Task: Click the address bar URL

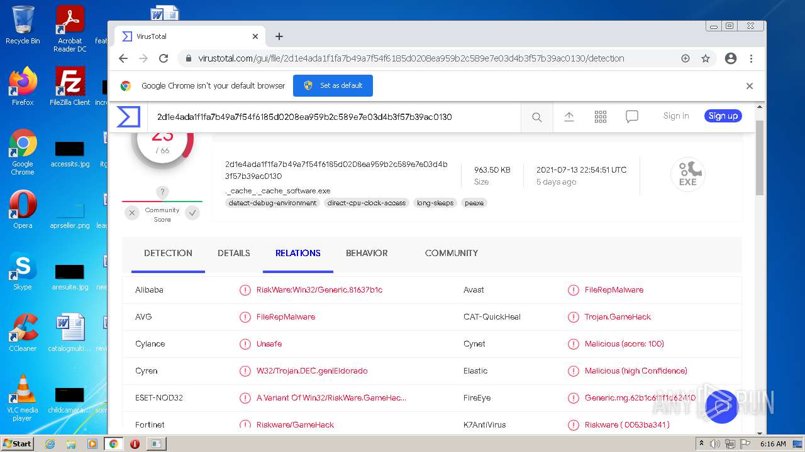Action: pos(411,58)
